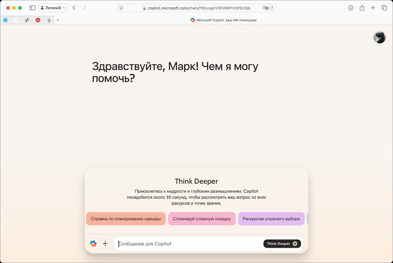Open the user profile avatar

click(380, 37)
